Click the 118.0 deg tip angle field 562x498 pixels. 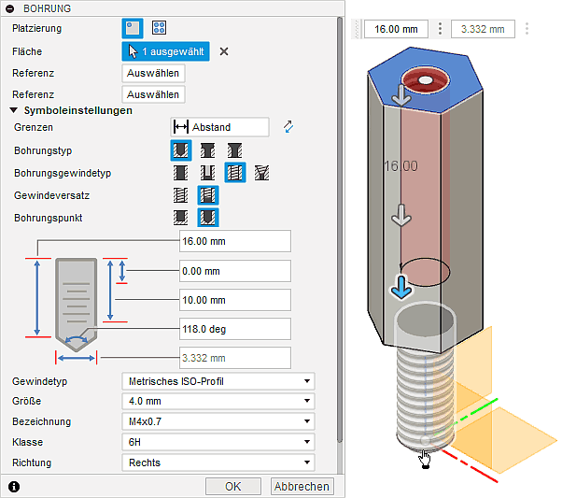(235, 330)
